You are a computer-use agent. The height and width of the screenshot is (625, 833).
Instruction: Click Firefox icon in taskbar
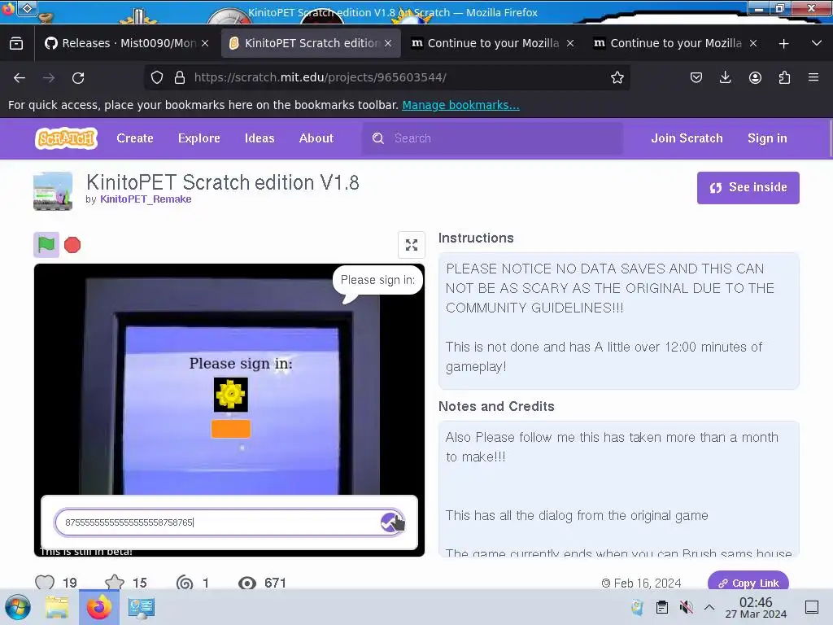tap(99, 607)
